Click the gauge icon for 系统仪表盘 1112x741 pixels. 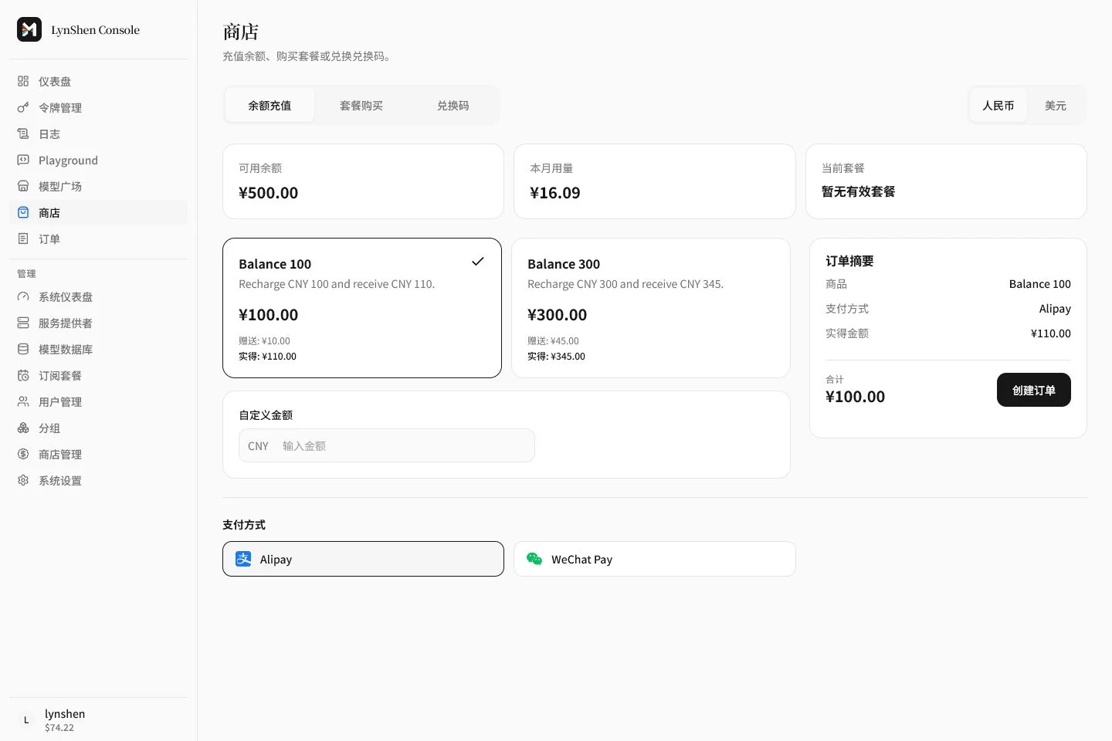point(23,296)
